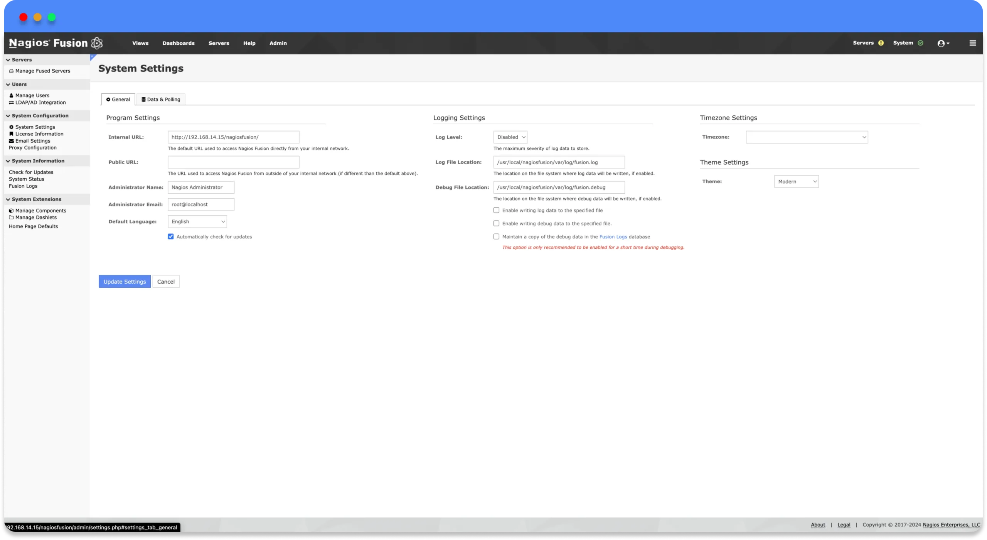
Task: Click the License Information bookmark icon
Action: (11, 134)
